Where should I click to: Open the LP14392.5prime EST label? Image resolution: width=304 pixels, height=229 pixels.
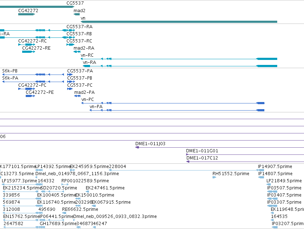pos(53,167)
